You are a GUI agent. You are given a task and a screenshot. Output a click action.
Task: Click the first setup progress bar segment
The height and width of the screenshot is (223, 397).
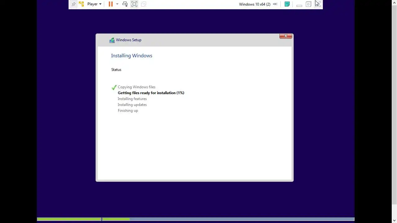pos(69,219)
